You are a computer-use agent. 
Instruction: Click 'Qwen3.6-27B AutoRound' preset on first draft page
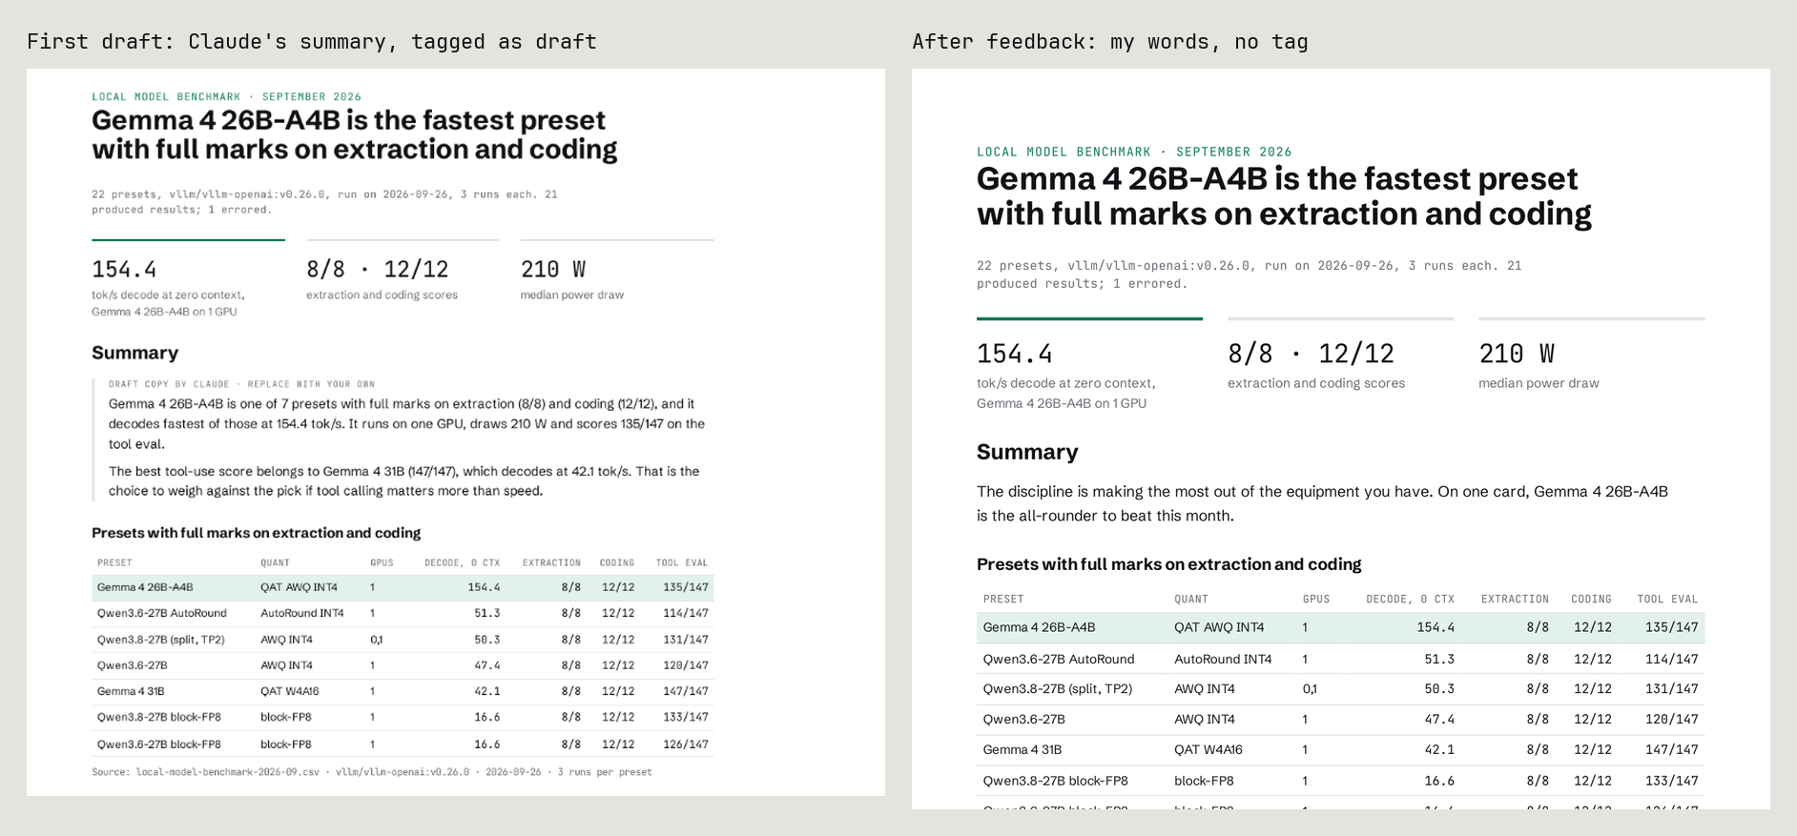[x=162, y=613]
